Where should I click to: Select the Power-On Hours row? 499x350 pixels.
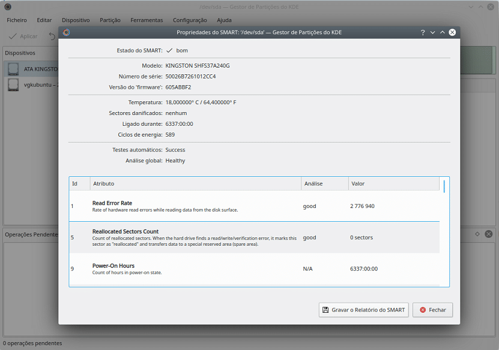pos(254,268)
